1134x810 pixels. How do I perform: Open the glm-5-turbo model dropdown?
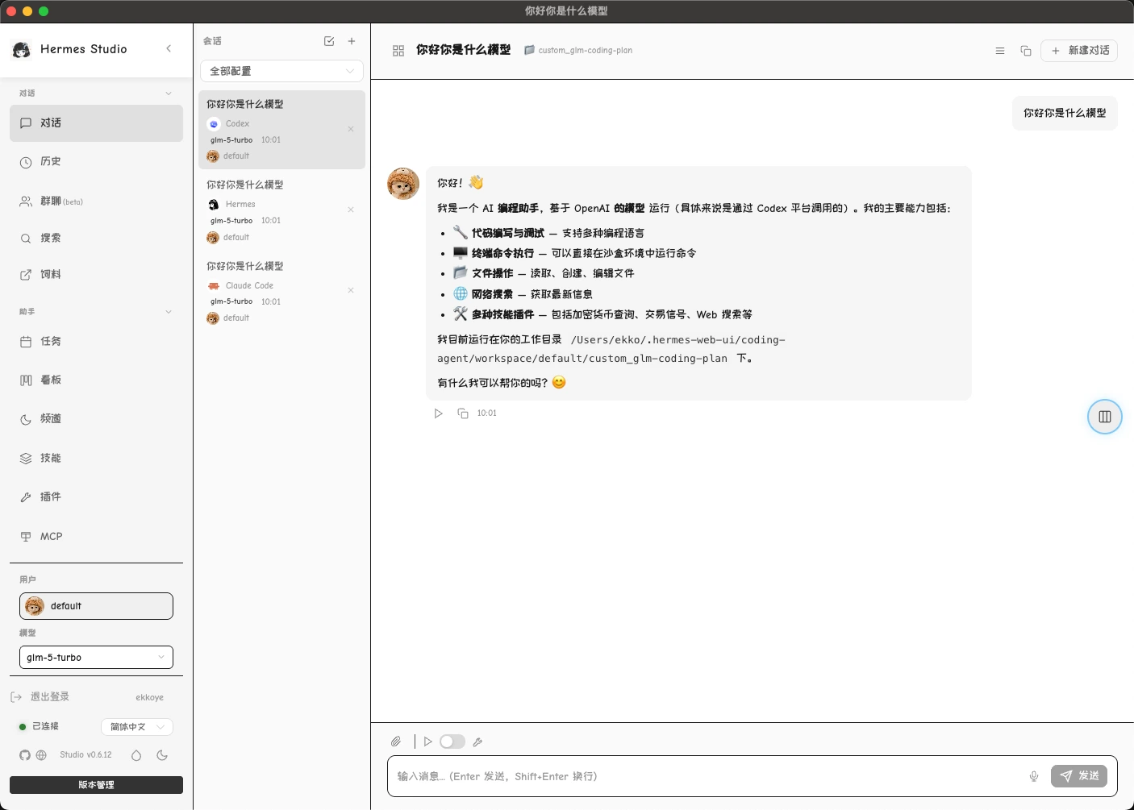pyautogui.click(x=96, y=658)
